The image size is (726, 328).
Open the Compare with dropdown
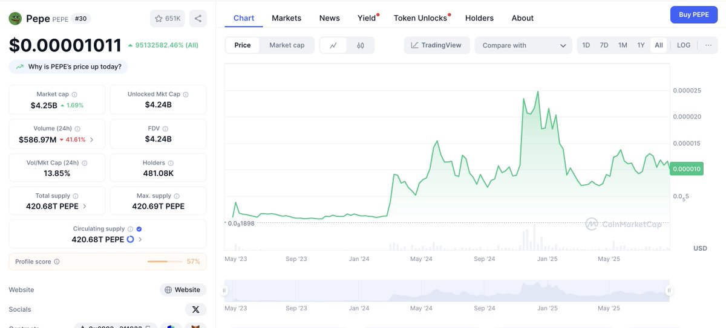[524, 45]
